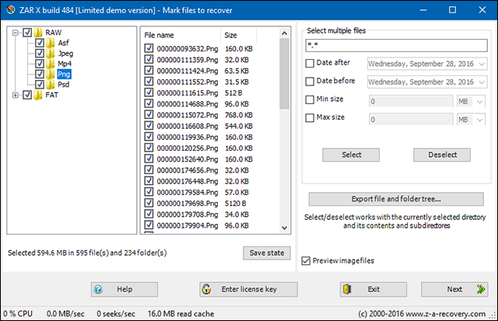The image size is (498, 321).
Task: Click the green arrows icon on Next button
Action: (x=481, y=289)
